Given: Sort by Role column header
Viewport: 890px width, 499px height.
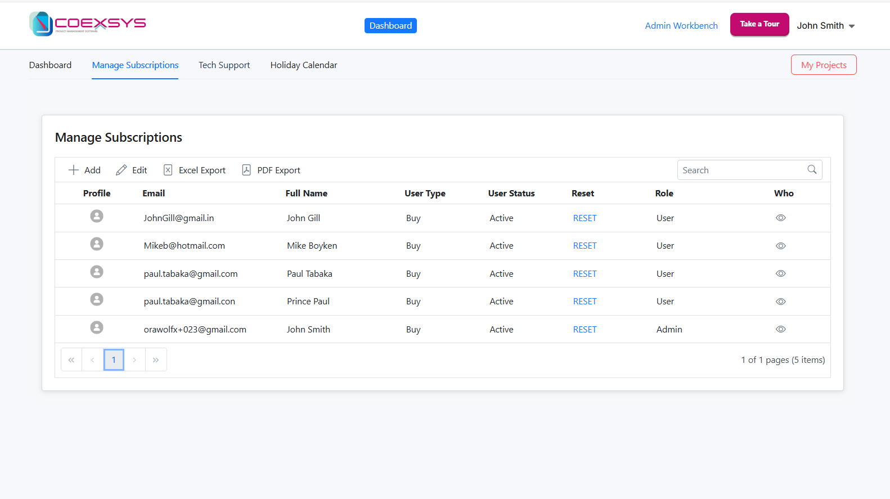Looking at the screenshot, I should (664, 194).
